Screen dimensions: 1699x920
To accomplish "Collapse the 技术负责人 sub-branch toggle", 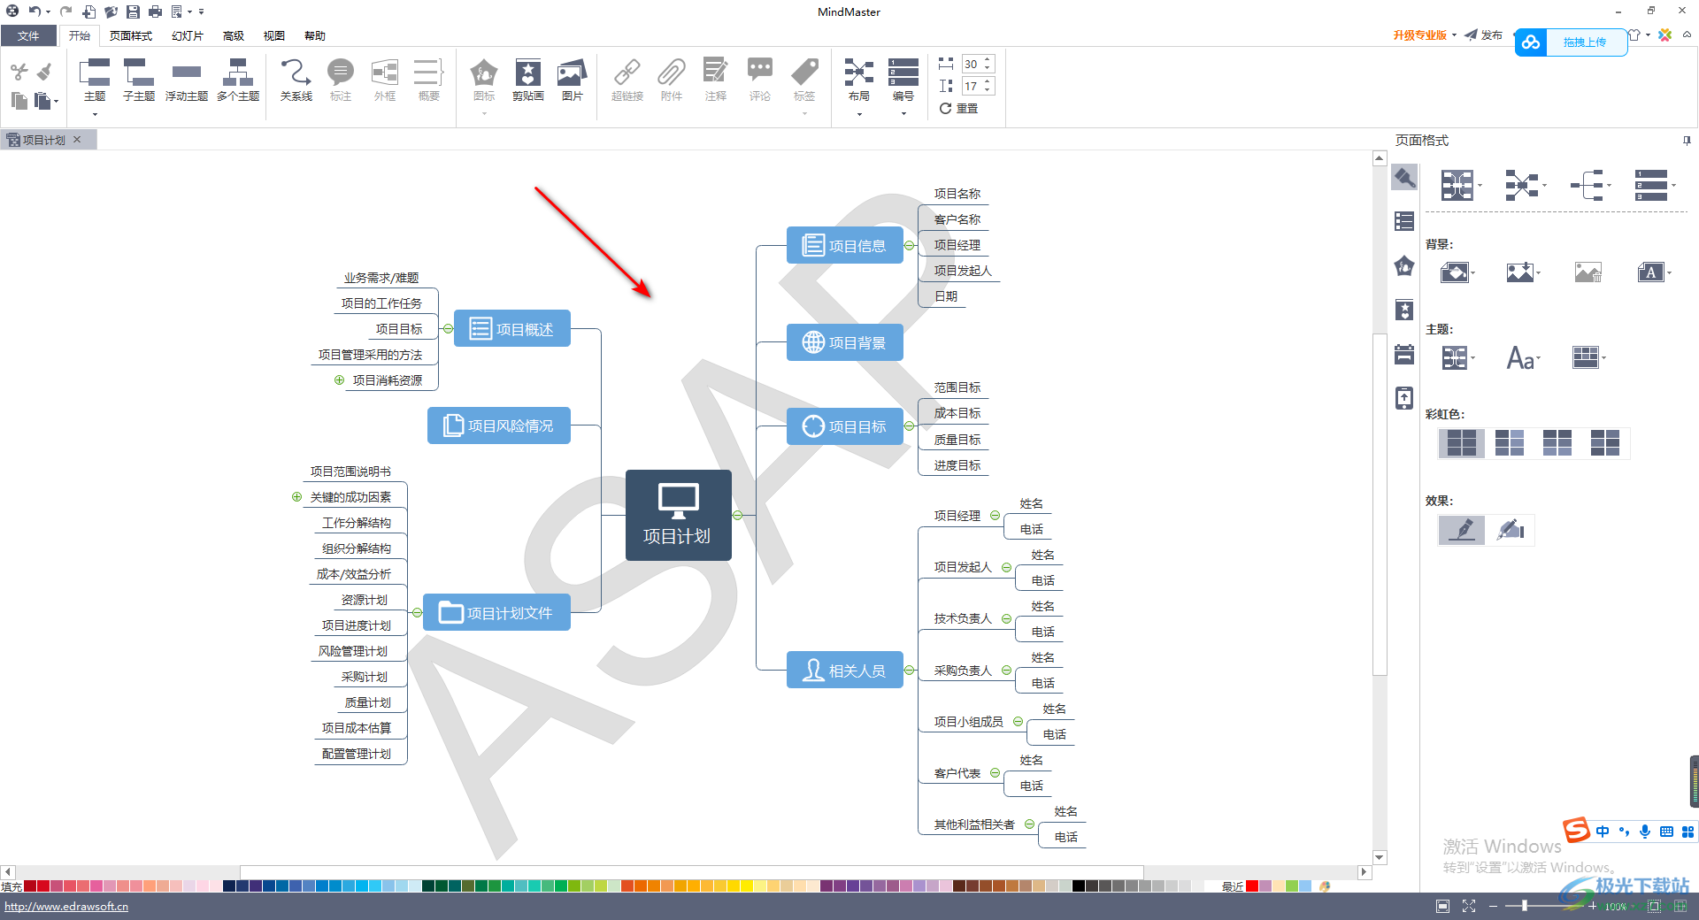I will coord(1006,619).
